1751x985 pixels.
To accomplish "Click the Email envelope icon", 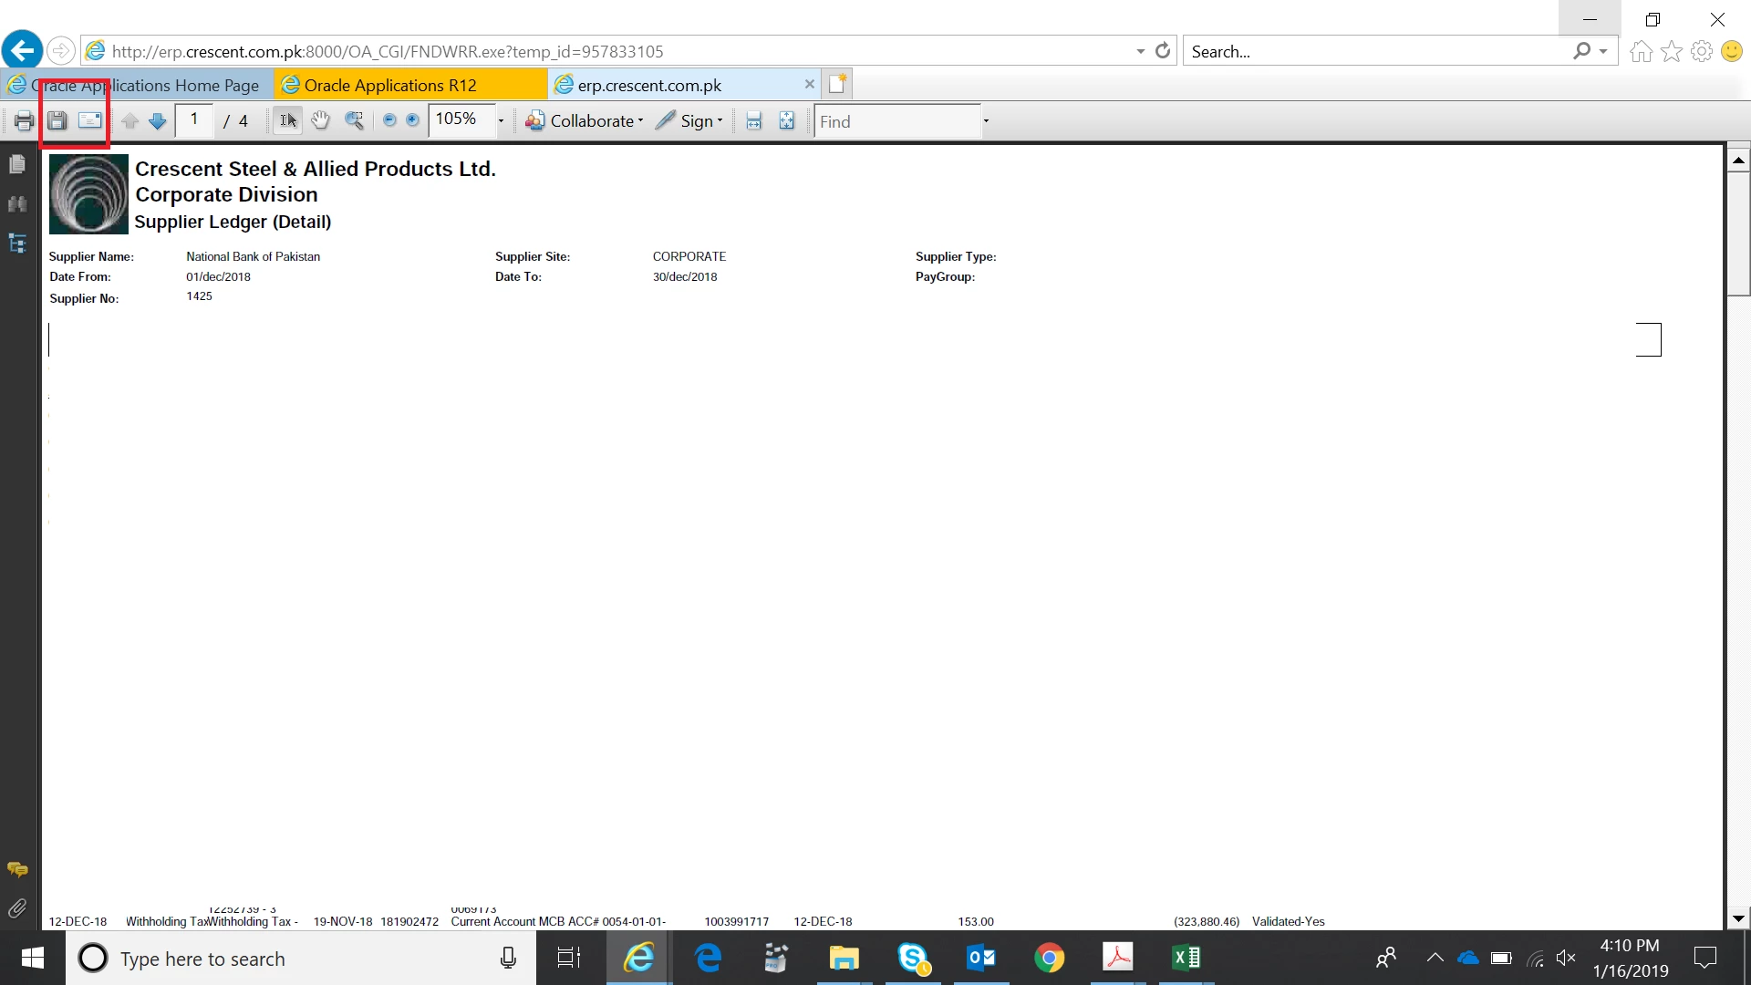I will click(x=90, y=120).
